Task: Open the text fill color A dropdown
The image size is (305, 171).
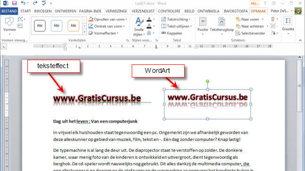Action: [154, 19]
